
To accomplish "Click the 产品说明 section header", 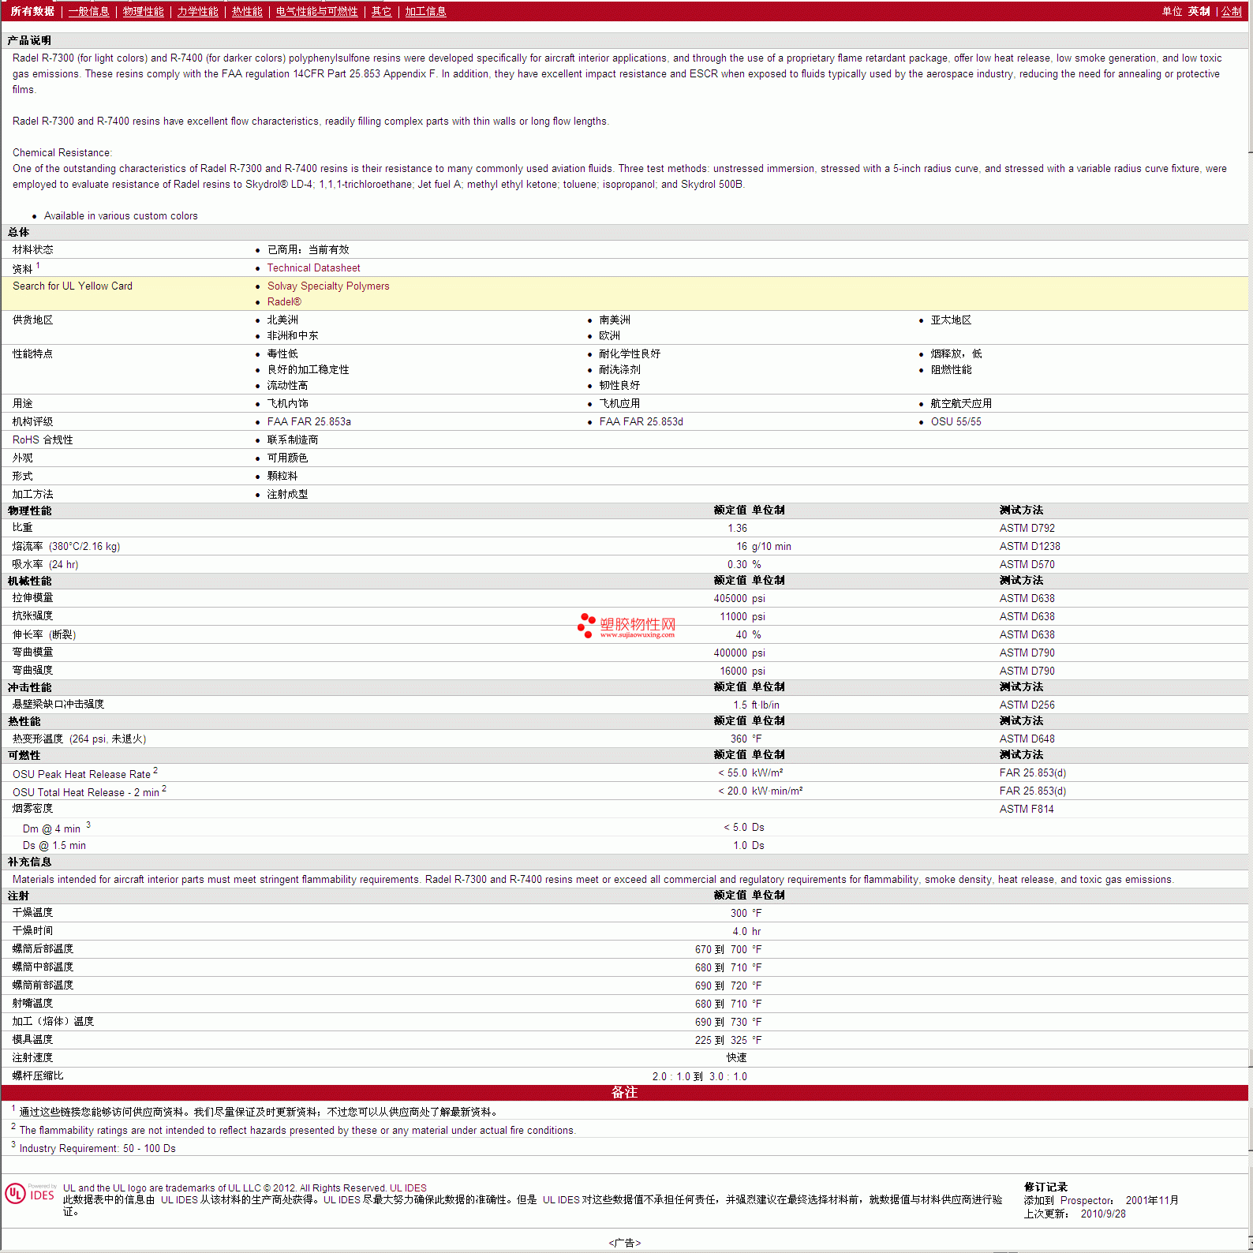I will point(29,40).
